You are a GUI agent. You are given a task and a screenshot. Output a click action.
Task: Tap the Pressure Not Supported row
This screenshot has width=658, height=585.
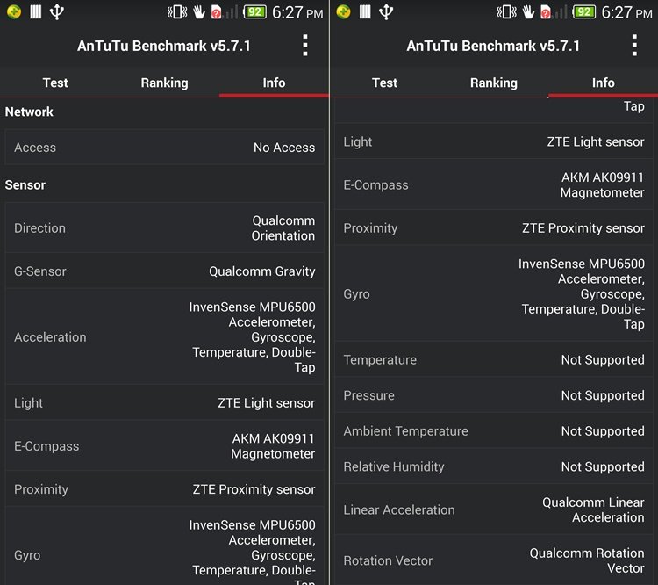494,395
